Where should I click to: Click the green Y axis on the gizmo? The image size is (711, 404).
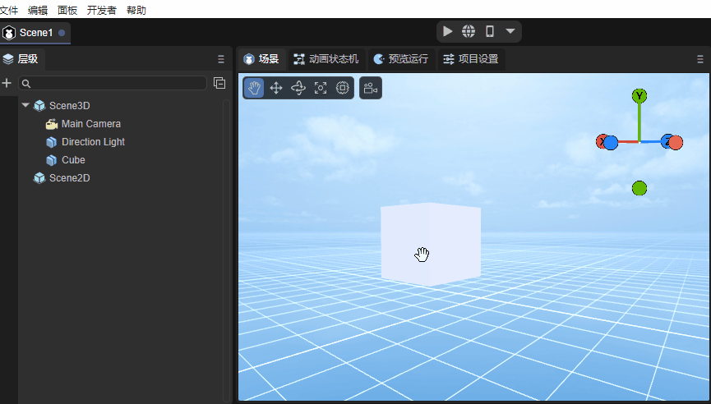(639, 96)
